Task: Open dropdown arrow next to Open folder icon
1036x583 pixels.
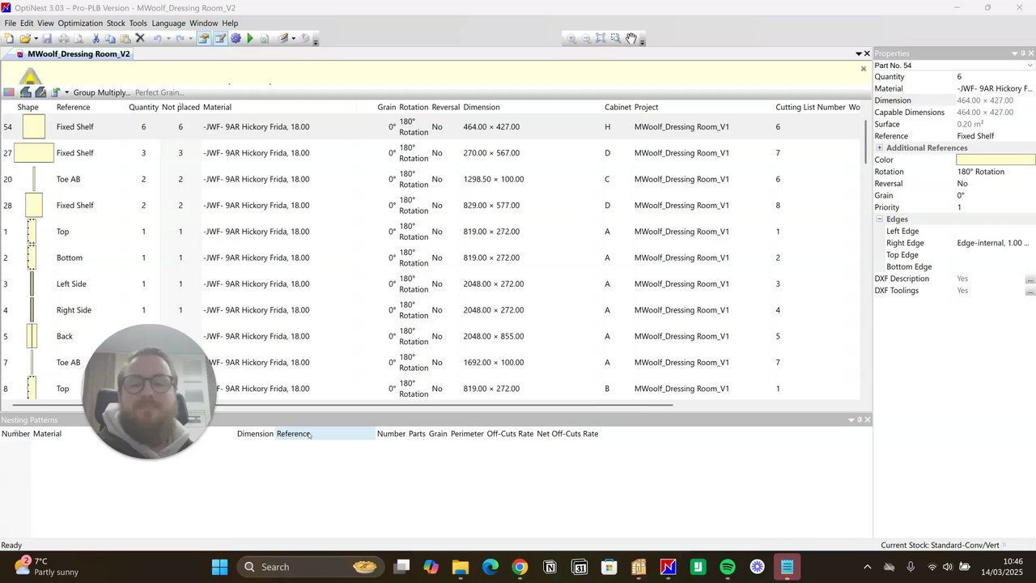Action: point(36,39)
